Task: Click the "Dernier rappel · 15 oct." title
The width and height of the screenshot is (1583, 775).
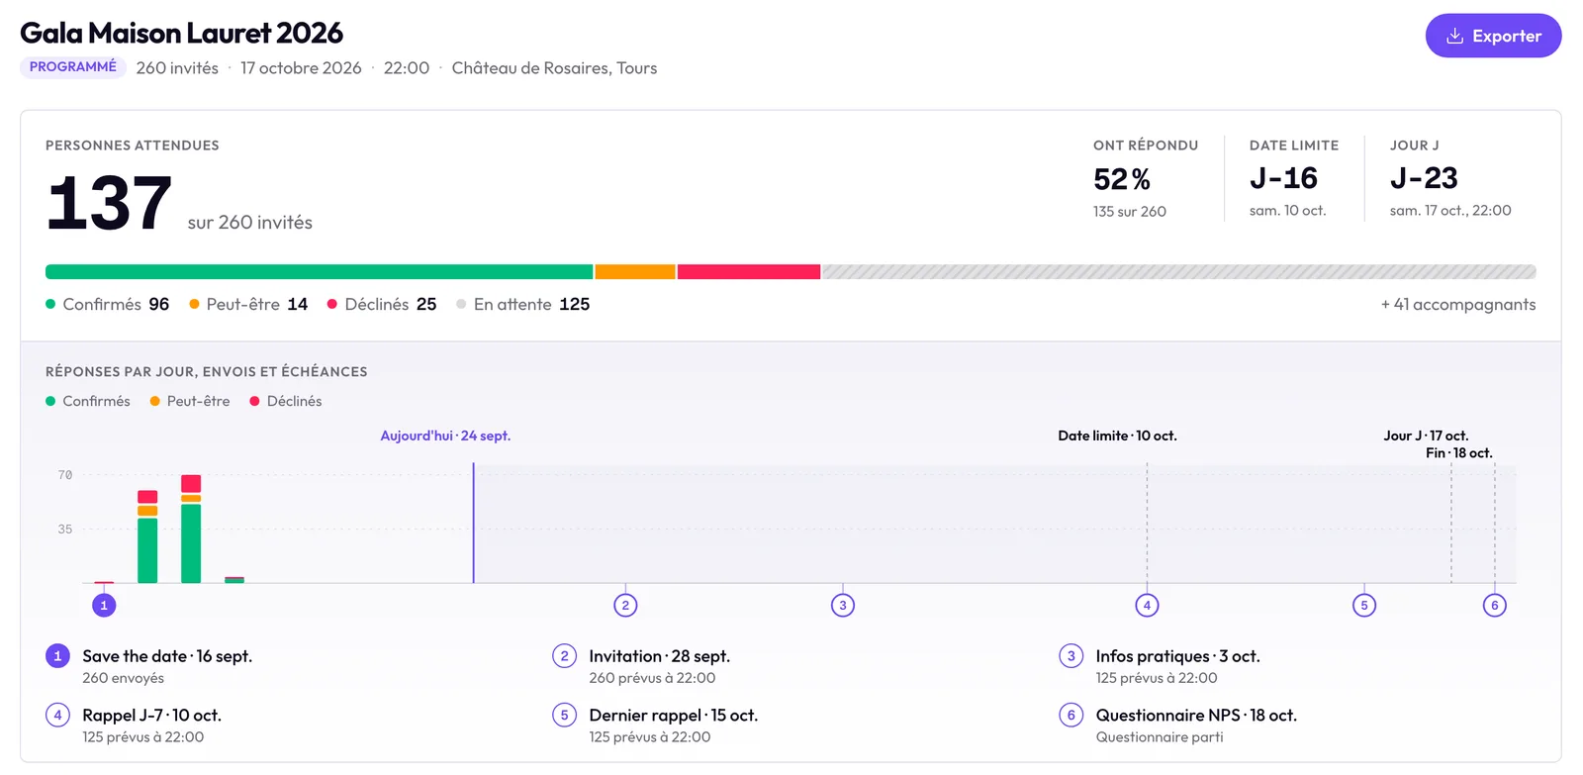Action: [x=673, y=716]
